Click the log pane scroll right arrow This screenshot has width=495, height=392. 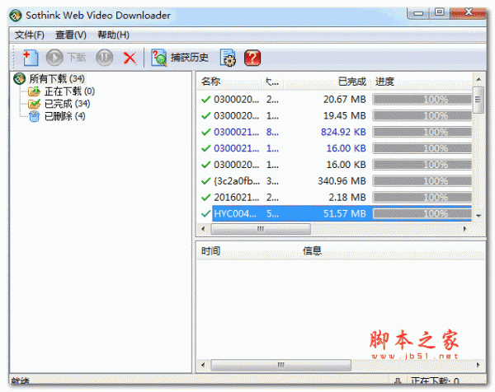pyautogui.click(x=478, y=365)
